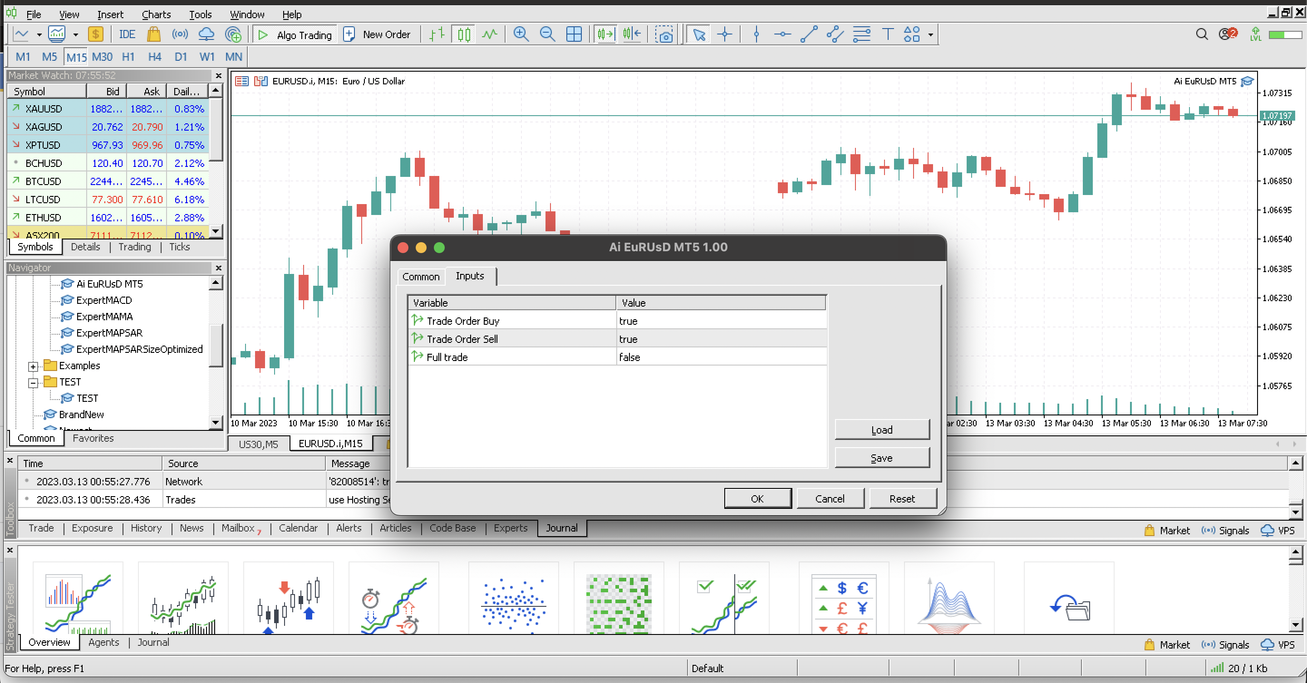1307x683 pixels.
Task: Switch to the Common tab in dialog
Action: [420, 276]
